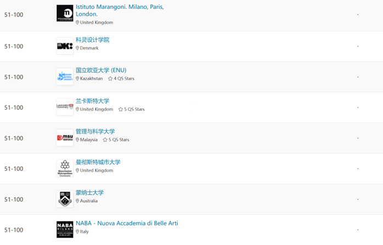This screenshot has width=383, height=245.
Task: Open NABA - Nuova Accademia di Belle Arti
Action: pos(127,223)
